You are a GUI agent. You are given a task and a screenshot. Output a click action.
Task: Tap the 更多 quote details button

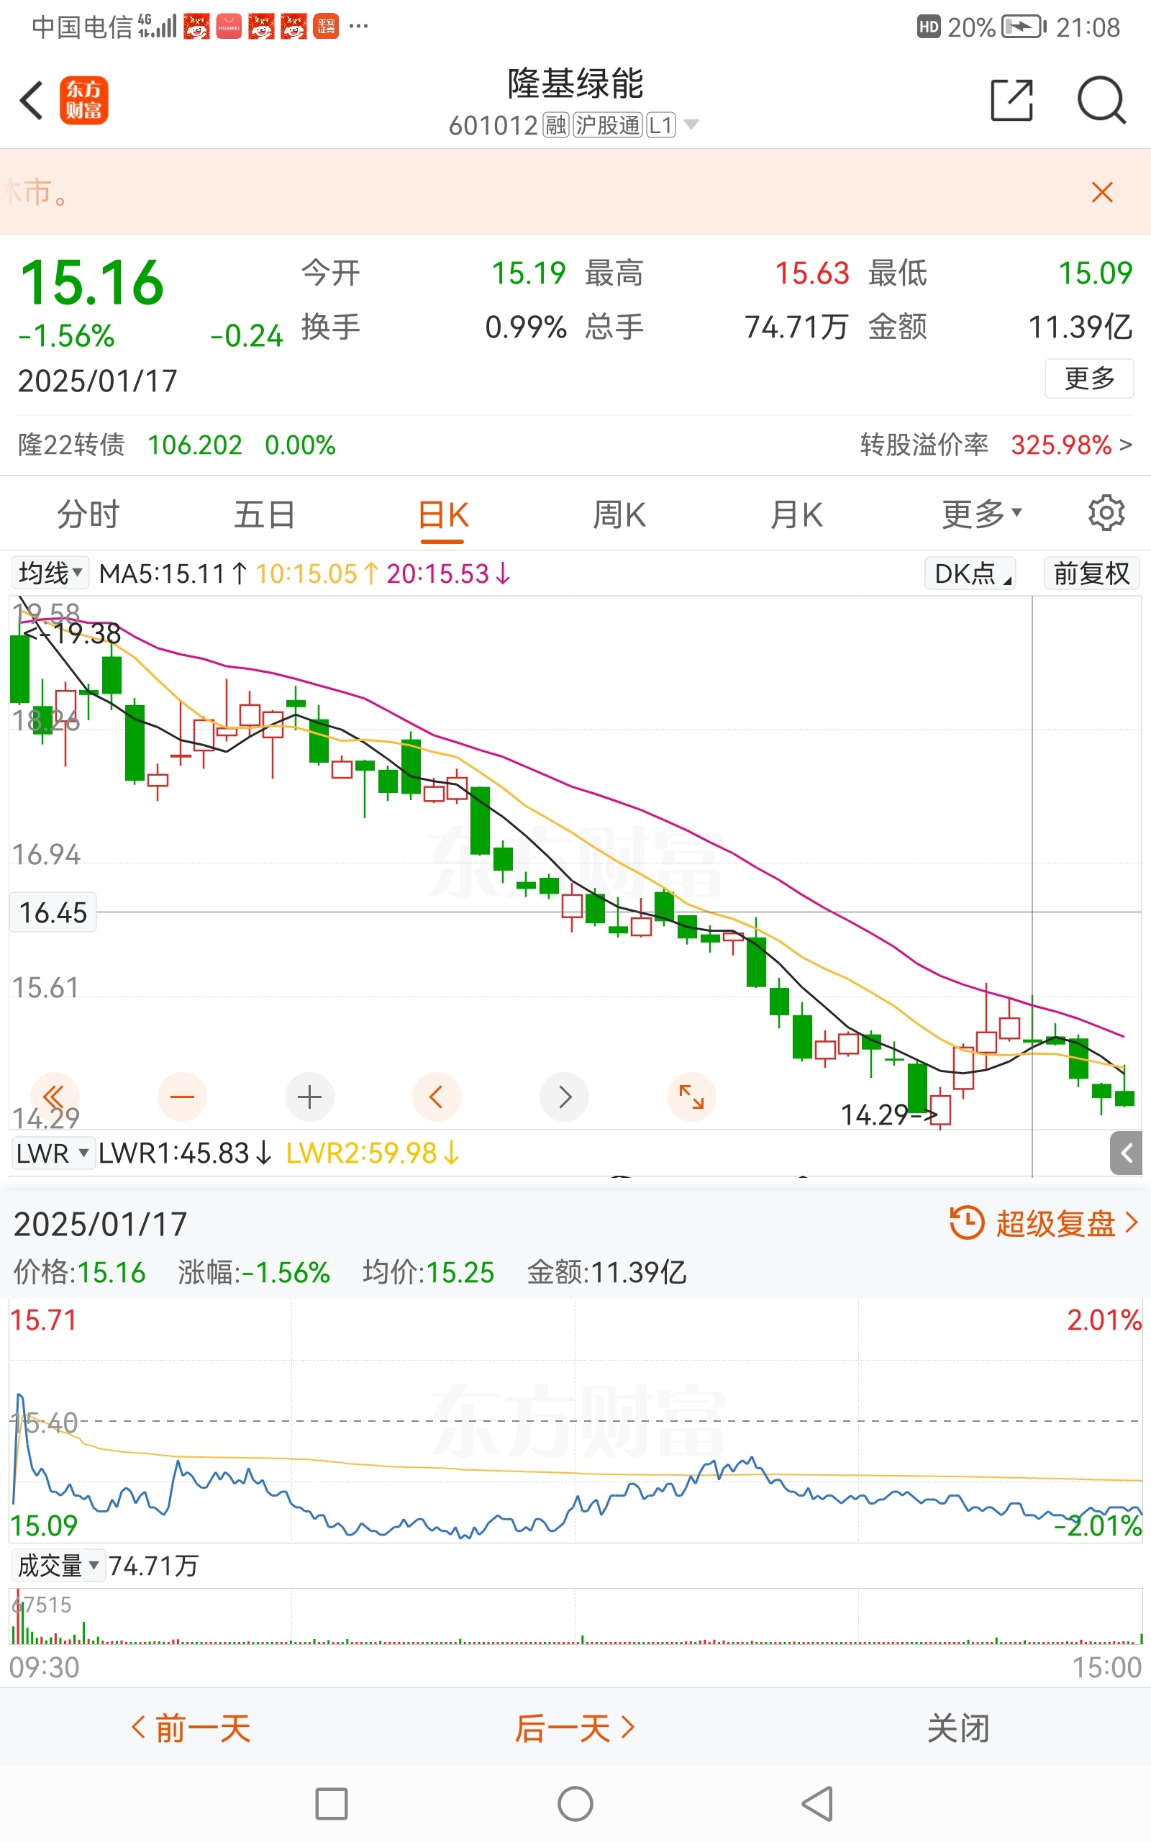point(1088,378)
